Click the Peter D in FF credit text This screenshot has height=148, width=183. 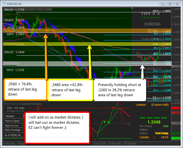click(16, 111)
